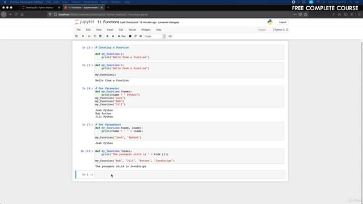Open the Kernel menu in Jupyter
This screenshot has width=363, height=204.
pos(132,30)
